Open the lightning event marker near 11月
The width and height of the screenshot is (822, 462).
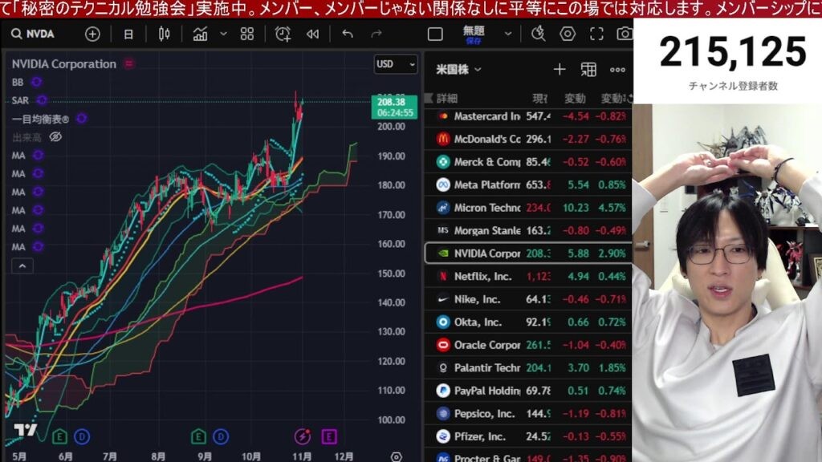pos(303,436)
